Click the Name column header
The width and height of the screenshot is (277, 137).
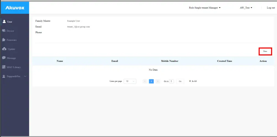pyautogui.click(x=60, y=61)
